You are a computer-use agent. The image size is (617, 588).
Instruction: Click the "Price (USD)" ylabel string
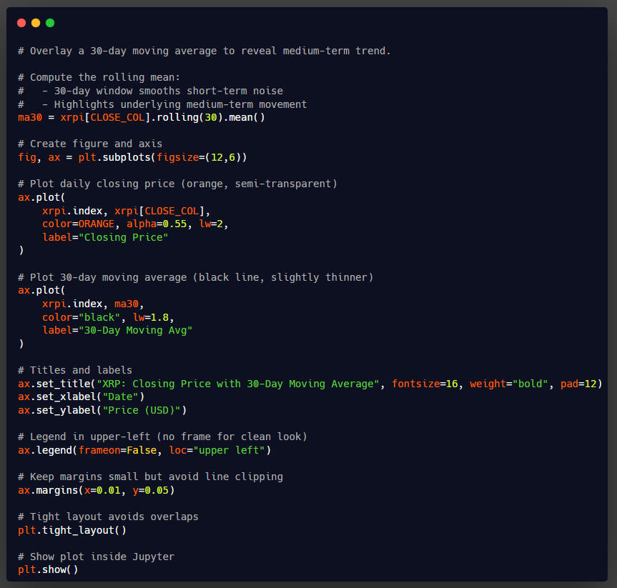144,410
